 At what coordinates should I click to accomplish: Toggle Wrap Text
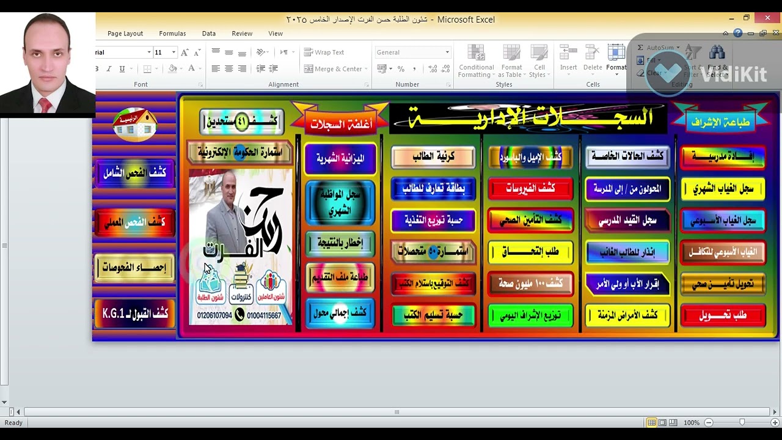[x=324, y=53]
